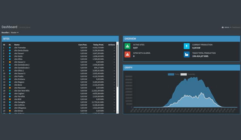Click the status dot for sito Cagliari

(10, 93)
